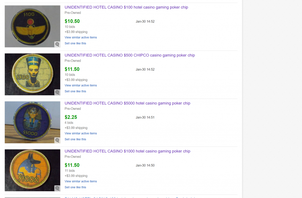Open the $5000 hotel casino chip listing title

[127, 103]
